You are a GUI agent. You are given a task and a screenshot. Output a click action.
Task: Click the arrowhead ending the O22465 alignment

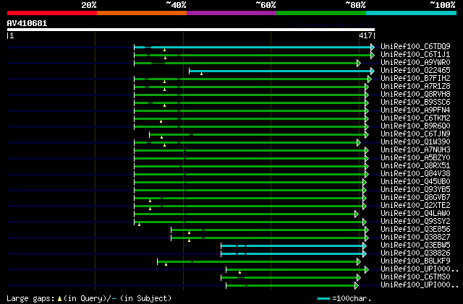(373, 71)
